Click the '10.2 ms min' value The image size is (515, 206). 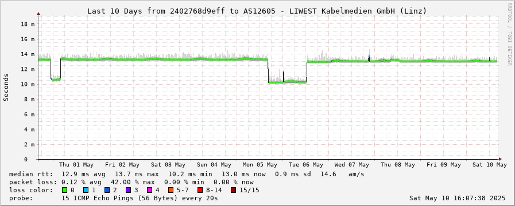191,174
